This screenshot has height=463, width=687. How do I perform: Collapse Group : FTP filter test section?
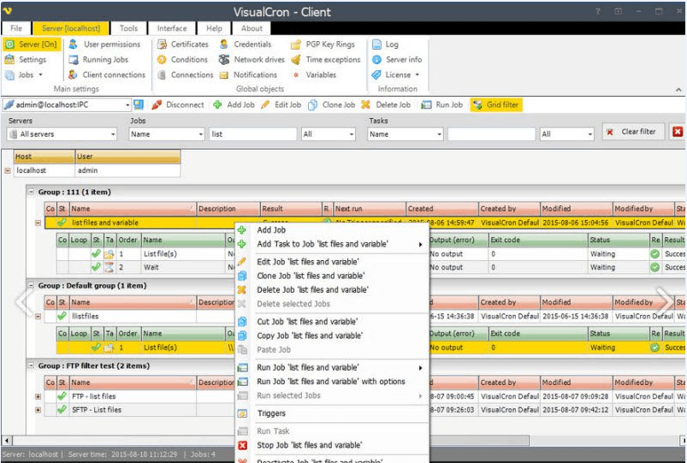coord(31,365)
